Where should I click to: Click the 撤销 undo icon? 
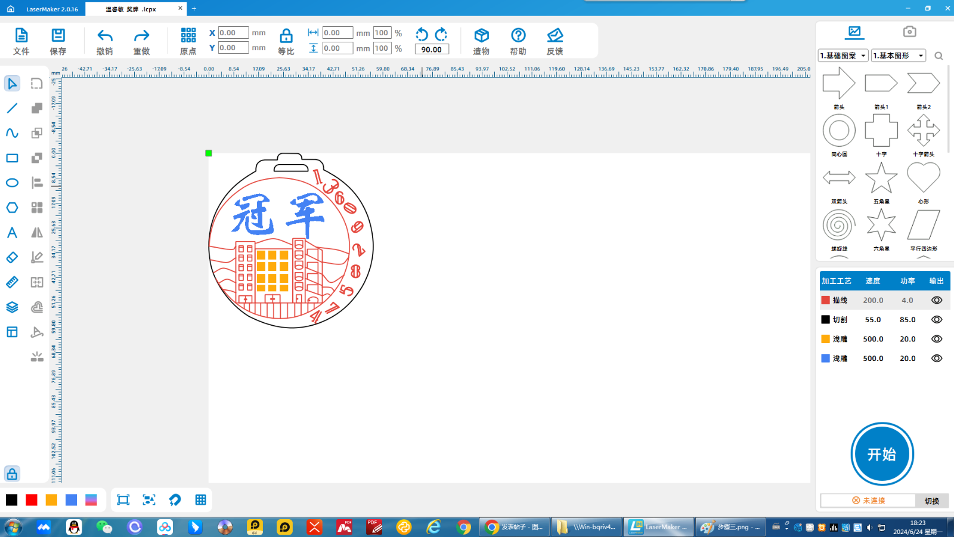[x=105, y=39]
